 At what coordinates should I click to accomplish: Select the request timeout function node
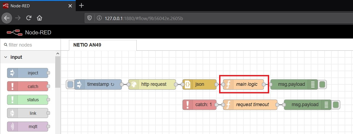(250, 104)
